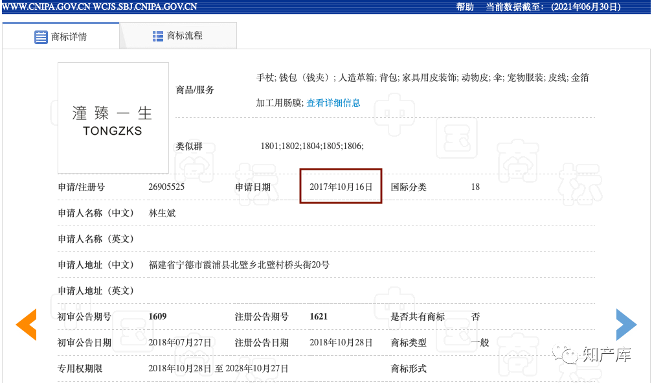
Task: Click the 潼臻一生 TONGZKS trademark image
Action: click(x=113, y=118)
